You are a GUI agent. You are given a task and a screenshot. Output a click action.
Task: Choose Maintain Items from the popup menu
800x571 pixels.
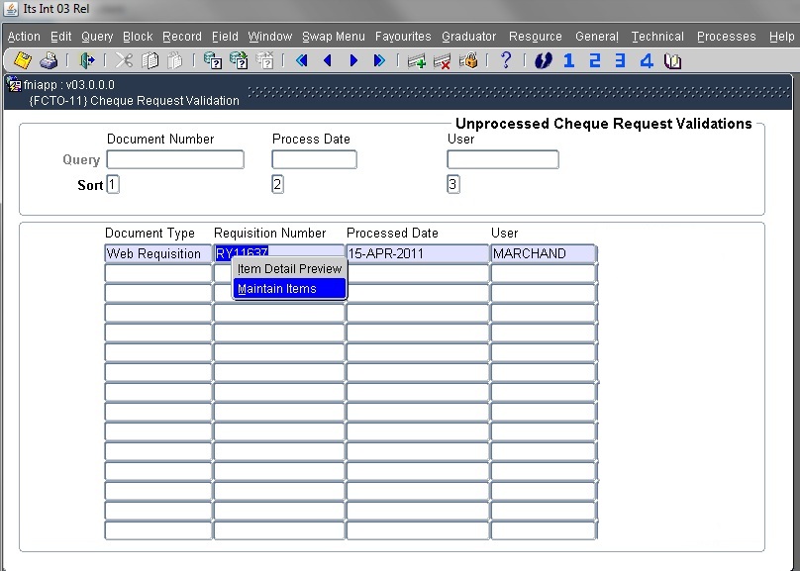pyautogui.click(x=289, y=289)
